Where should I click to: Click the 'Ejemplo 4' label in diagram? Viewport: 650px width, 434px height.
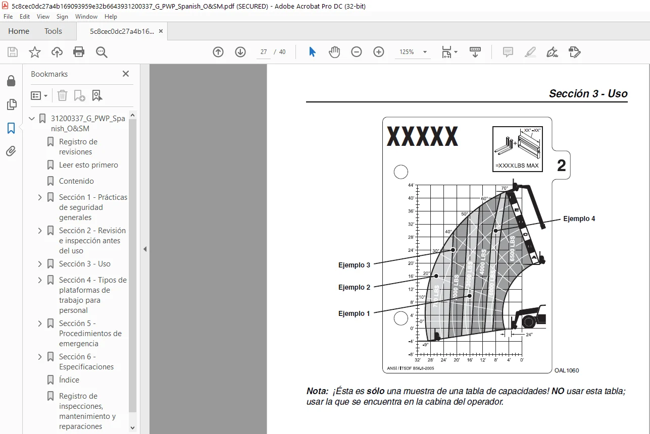point(579,219)
